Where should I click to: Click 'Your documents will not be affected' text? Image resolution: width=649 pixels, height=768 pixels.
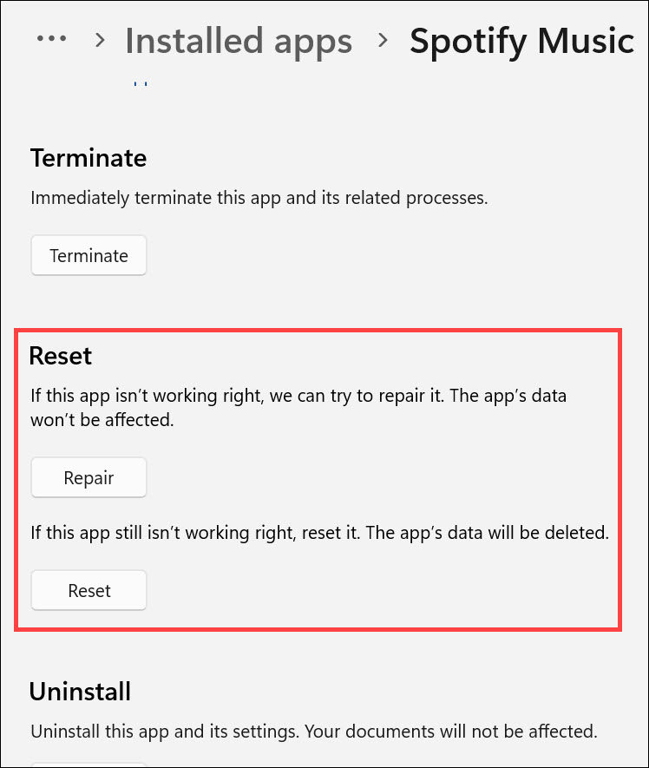451,732
